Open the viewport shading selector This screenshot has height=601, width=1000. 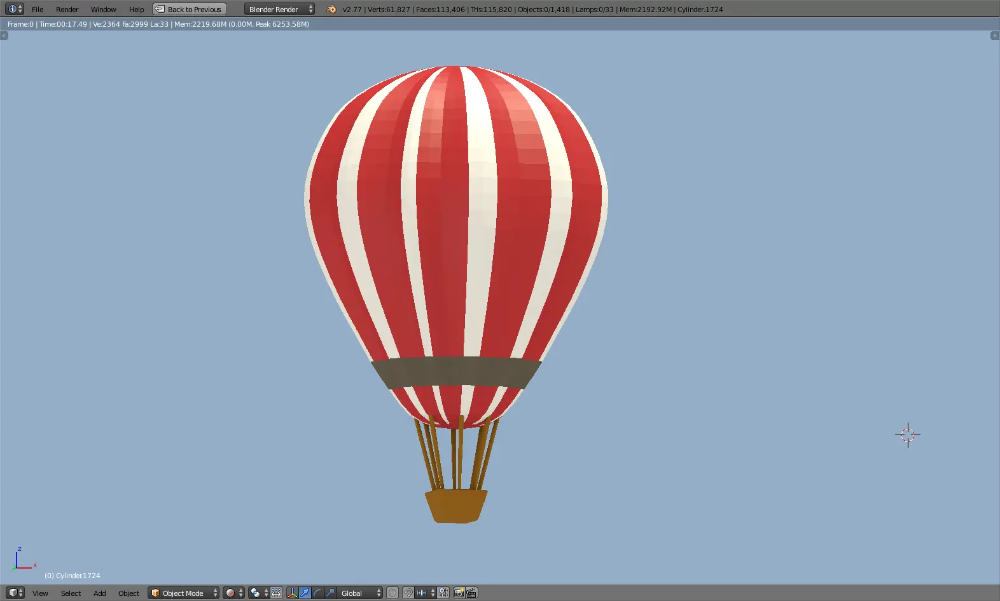[x=233, y=593]
